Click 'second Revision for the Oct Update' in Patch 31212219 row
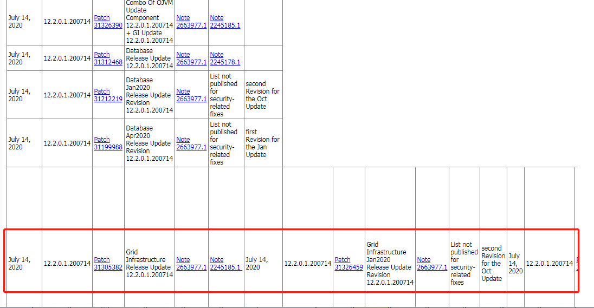Screen dimensions: 594x308 [262, 95]
